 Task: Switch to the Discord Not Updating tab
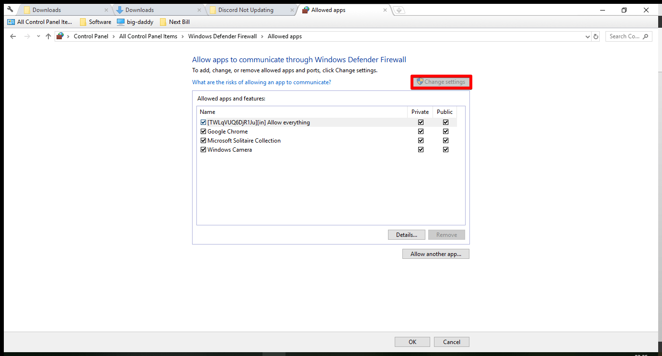(247, 10)
